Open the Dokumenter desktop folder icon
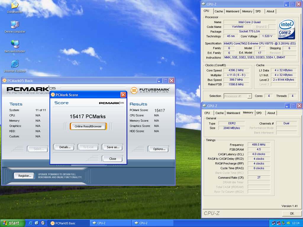303x227 pixels. pos(15,5)
